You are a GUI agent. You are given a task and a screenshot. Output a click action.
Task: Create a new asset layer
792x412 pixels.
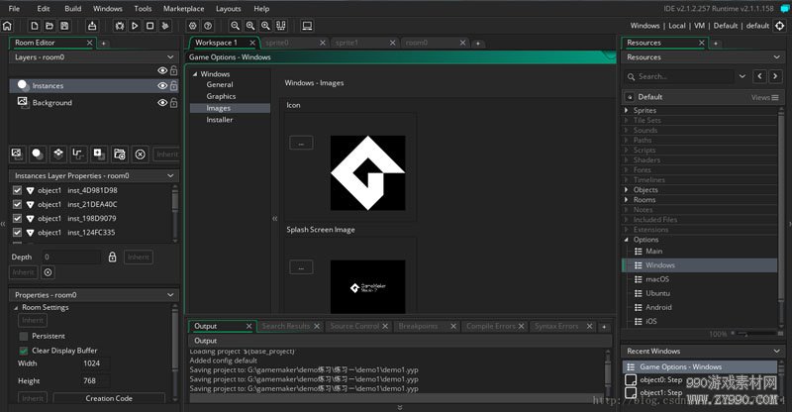pyautogui.click(x=99, y=154)
